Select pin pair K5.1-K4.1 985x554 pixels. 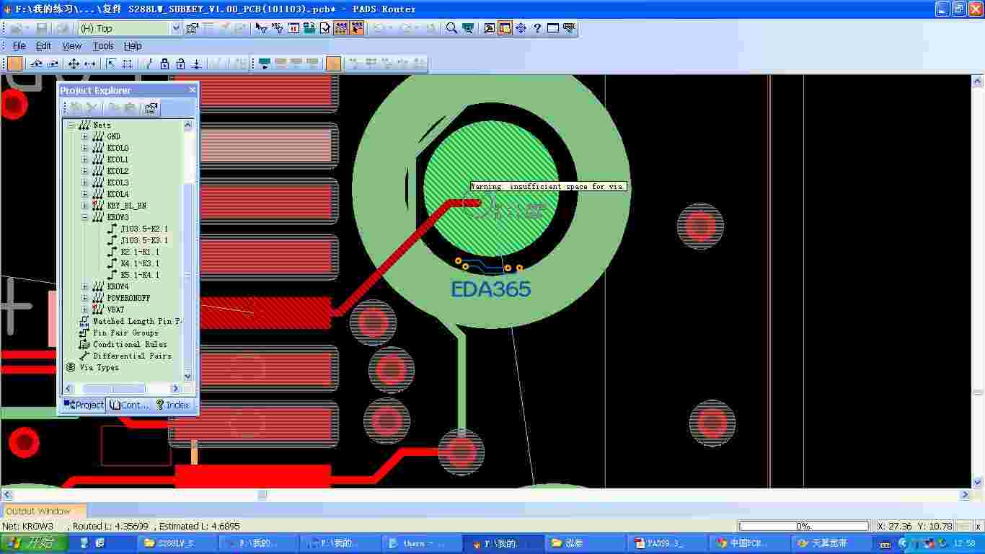[x=140, y=275]
